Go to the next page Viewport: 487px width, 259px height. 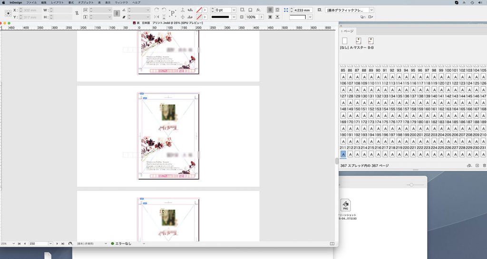57,244
